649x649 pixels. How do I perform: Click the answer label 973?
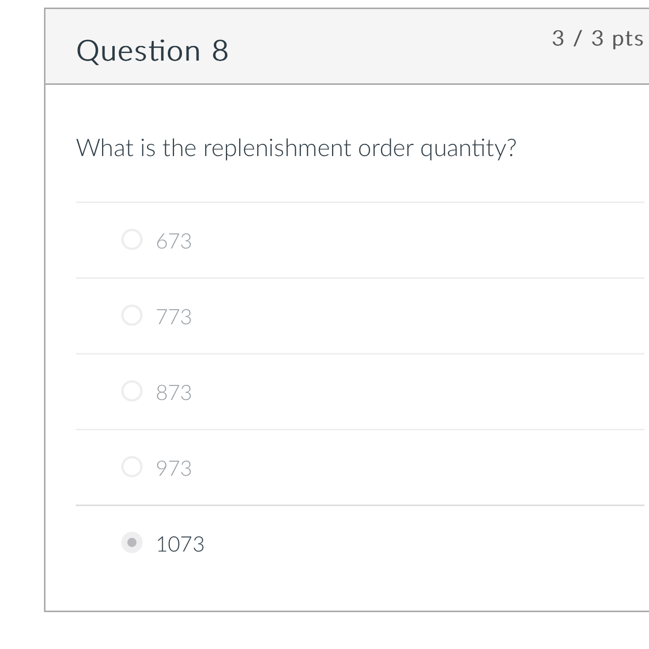[174, 469]
